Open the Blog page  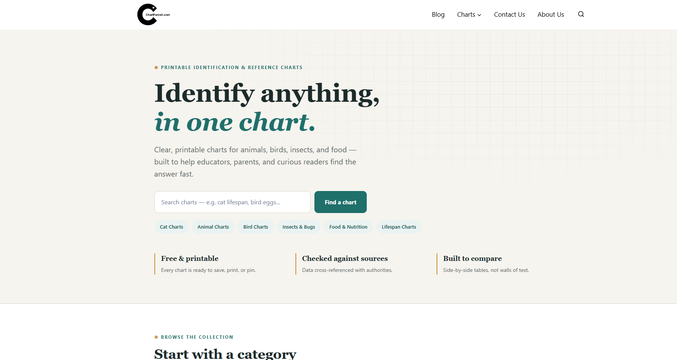click(438, 14)
